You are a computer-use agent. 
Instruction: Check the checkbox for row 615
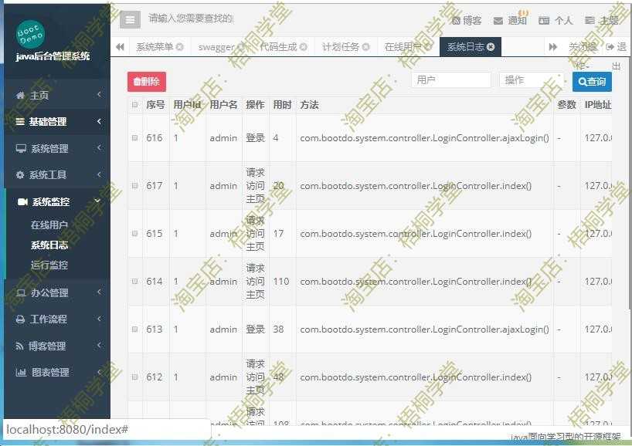point(134,234)
